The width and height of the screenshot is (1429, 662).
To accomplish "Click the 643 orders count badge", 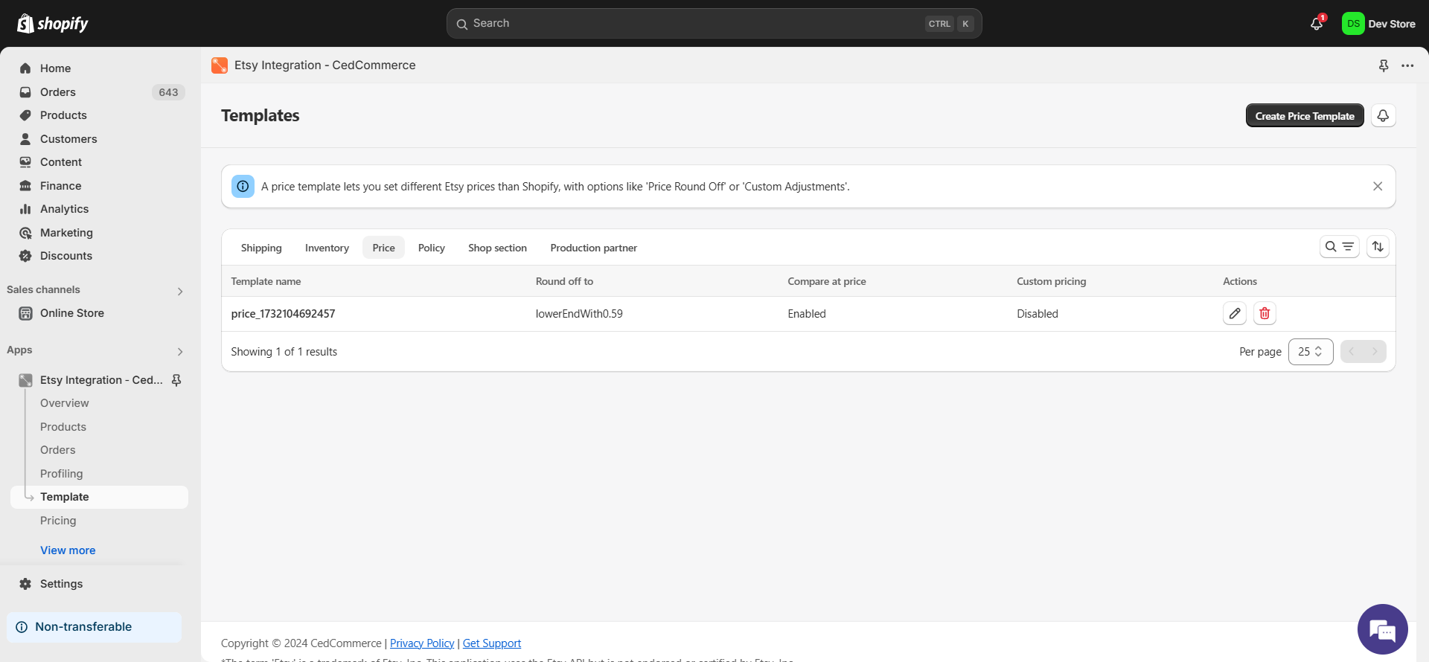I will coord(168,92).
